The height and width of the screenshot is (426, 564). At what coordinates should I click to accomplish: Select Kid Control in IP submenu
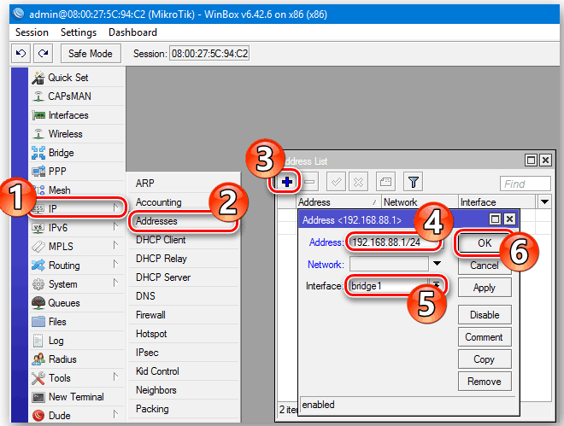[x=184, y=371]
